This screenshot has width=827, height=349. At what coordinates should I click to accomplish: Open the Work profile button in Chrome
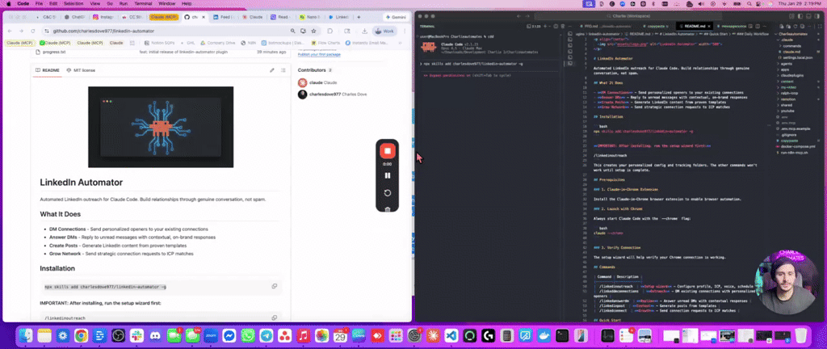pyautogui.click(x=384, y=32)
